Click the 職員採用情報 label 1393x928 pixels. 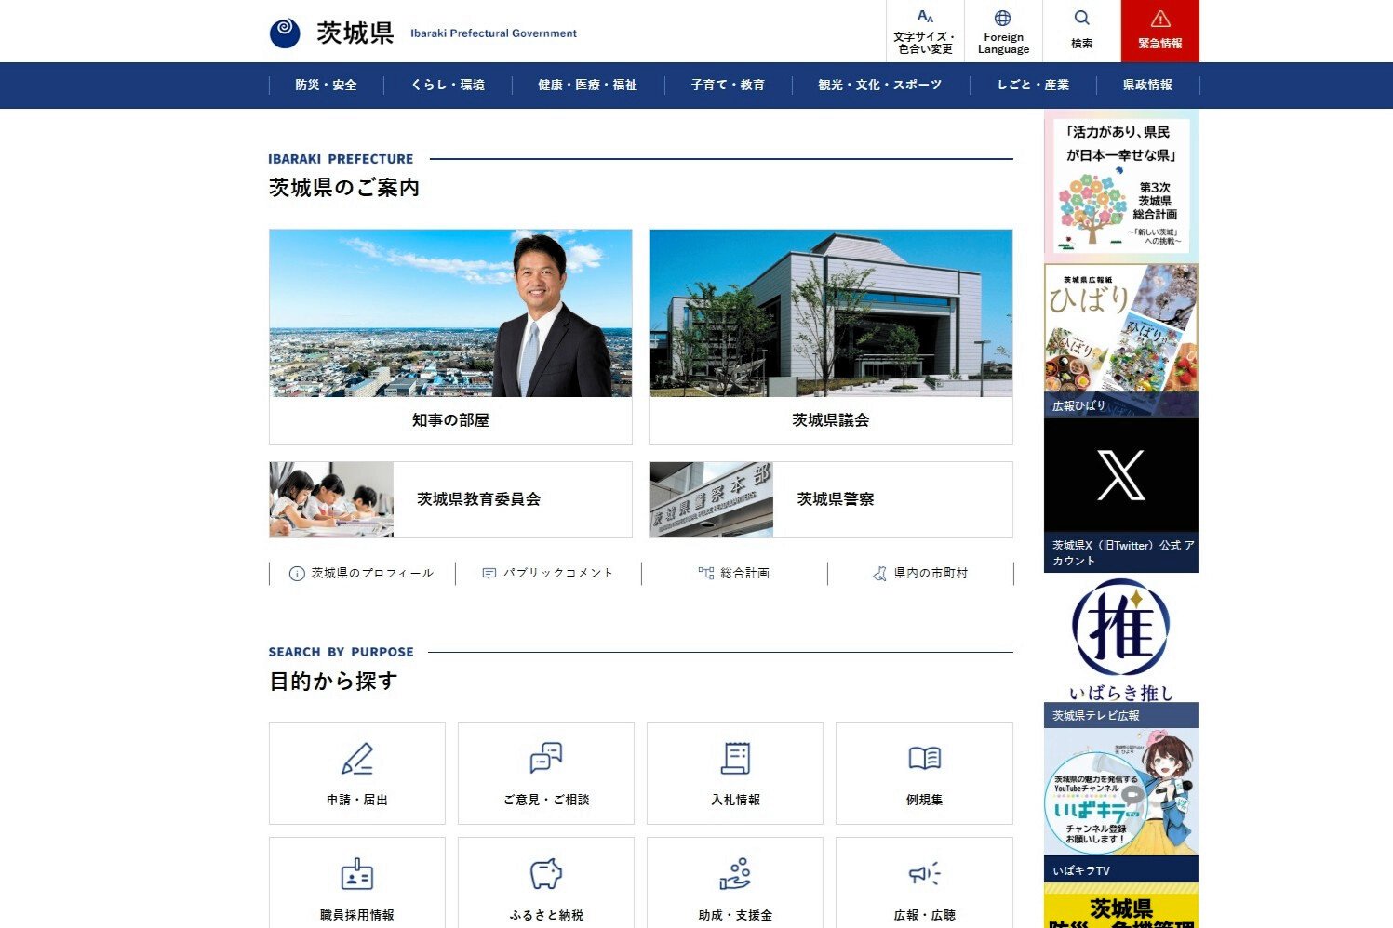click(357, 915)
